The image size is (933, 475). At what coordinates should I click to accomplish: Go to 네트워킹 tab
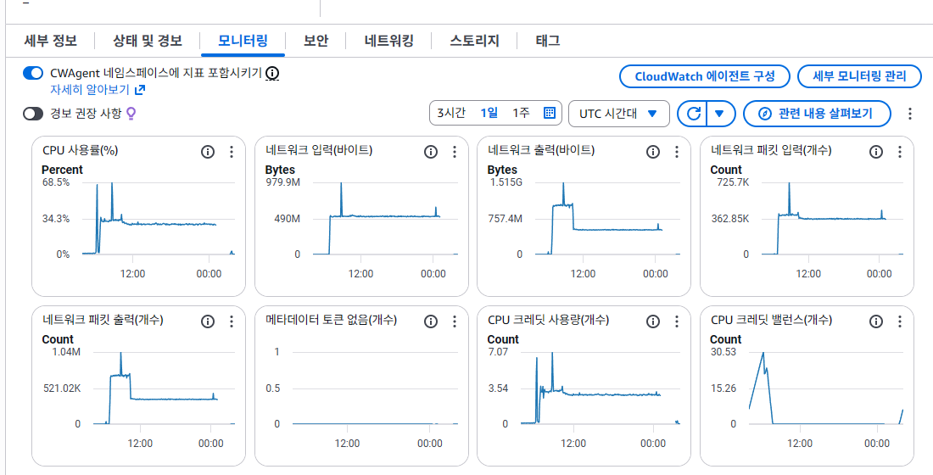pos(389,41)
